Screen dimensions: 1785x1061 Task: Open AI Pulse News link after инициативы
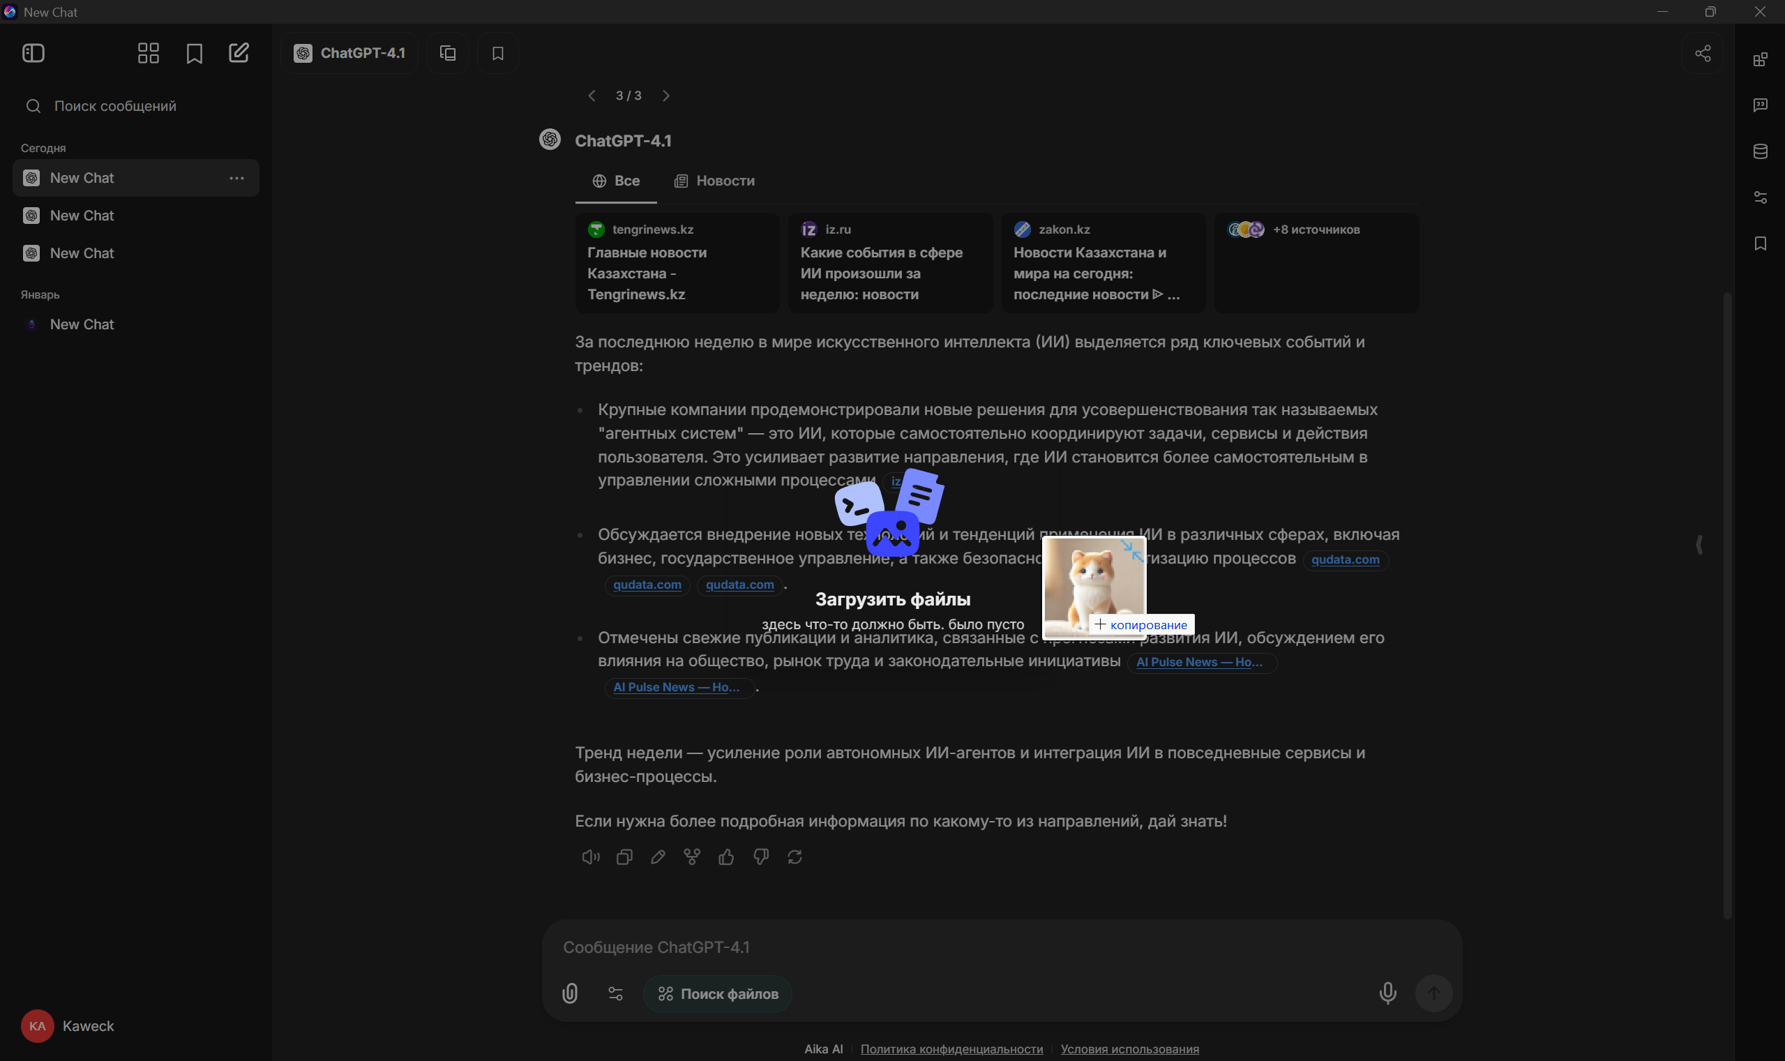point(1201,662)
